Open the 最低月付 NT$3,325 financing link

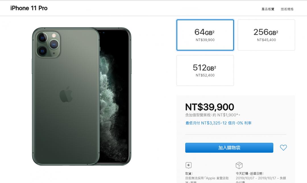218,123
